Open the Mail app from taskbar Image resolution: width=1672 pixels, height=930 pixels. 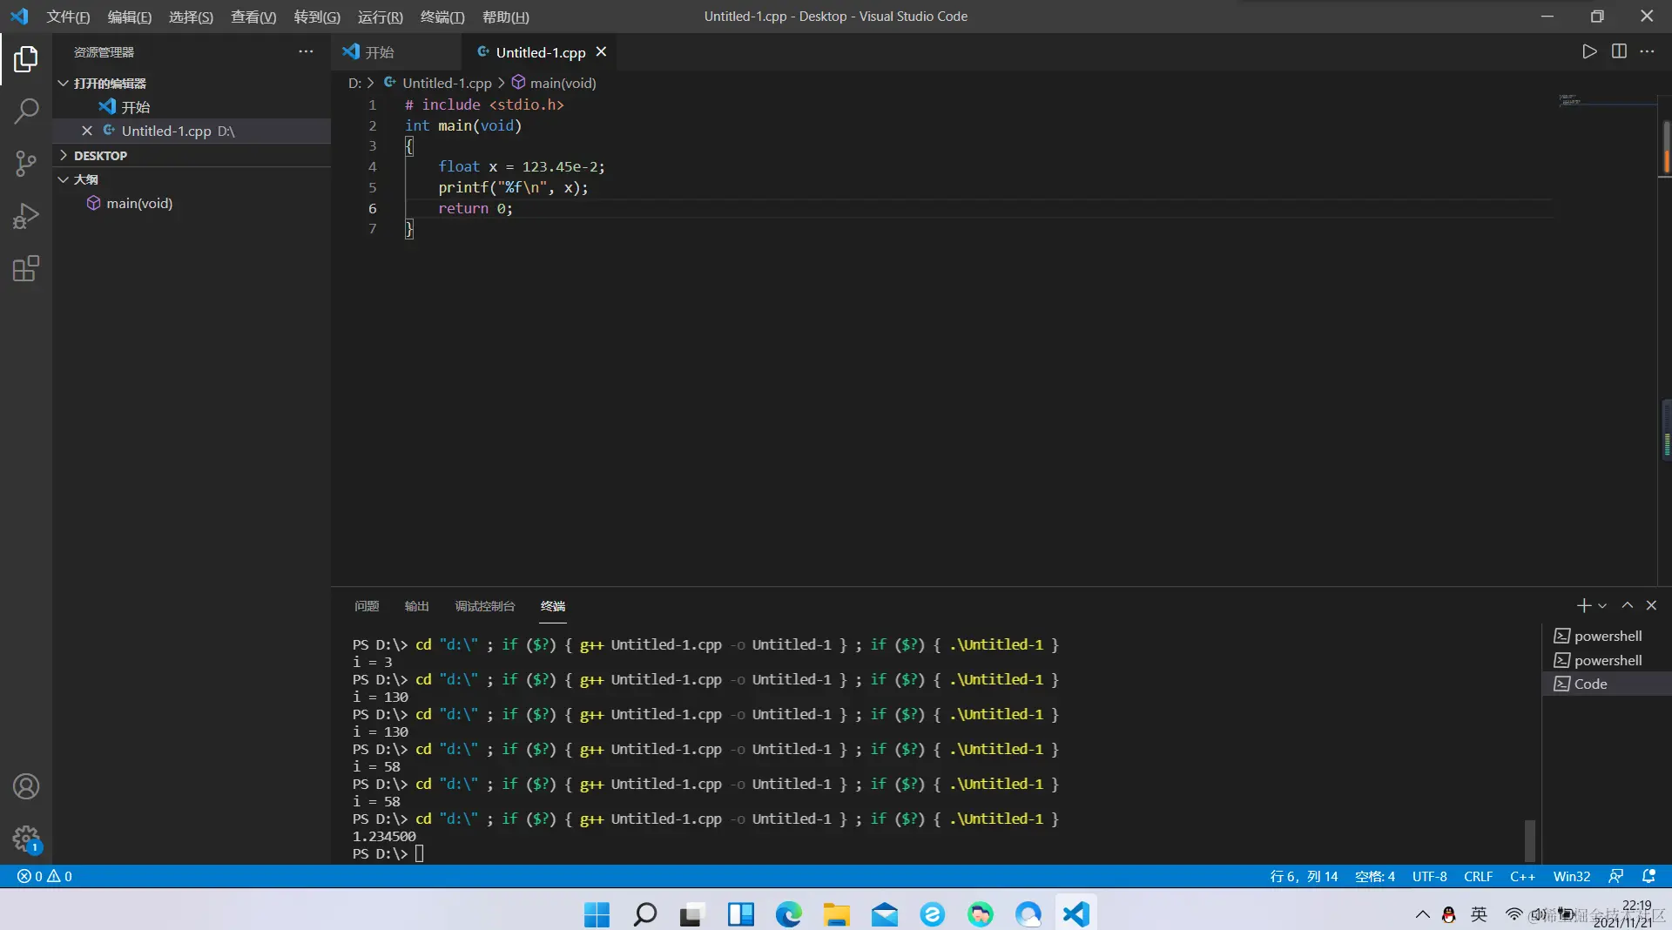tap(885, 914)
